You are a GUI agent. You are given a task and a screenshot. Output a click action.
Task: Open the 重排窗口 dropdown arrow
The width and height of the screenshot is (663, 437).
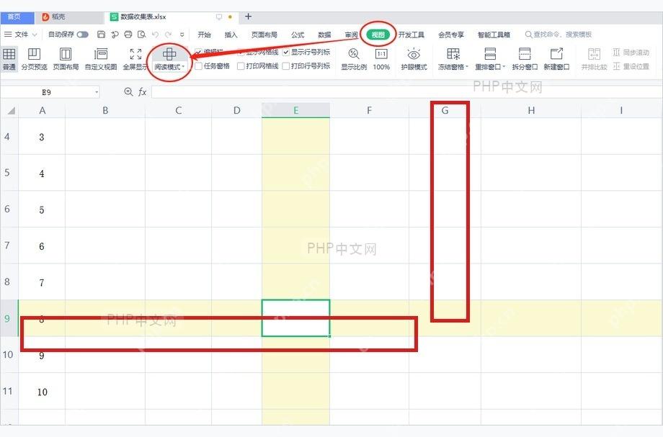[504, 67]
